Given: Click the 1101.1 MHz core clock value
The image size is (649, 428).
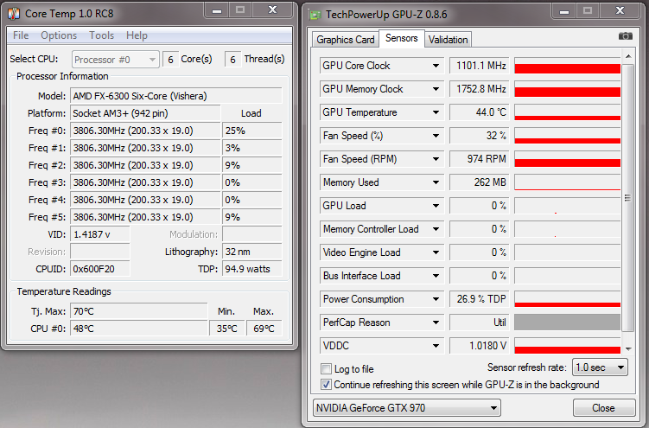Looking at the screenshot, I should tap(480, 66).
